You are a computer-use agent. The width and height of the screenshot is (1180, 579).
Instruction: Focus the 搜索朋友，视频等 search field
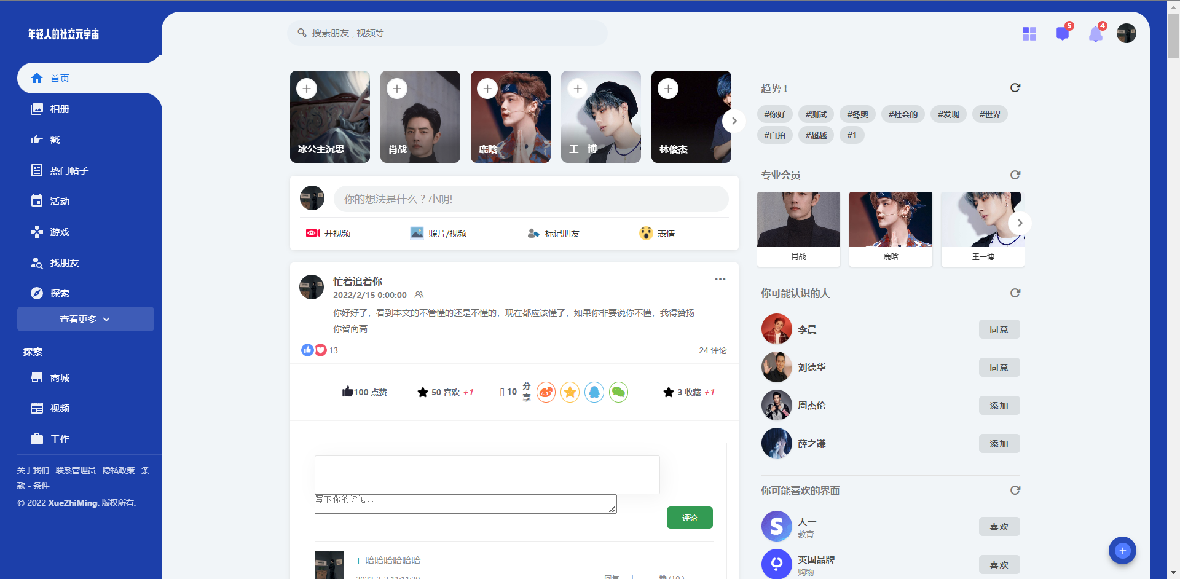(x=447, y=33)
